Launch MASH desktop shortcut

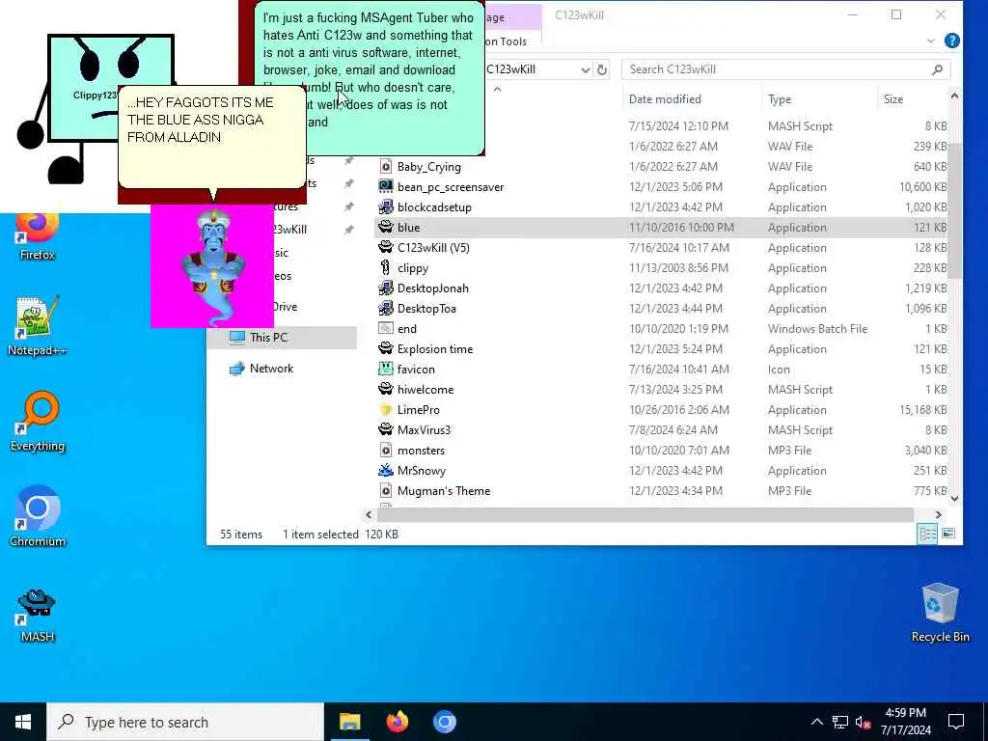[x=38, y=615]
